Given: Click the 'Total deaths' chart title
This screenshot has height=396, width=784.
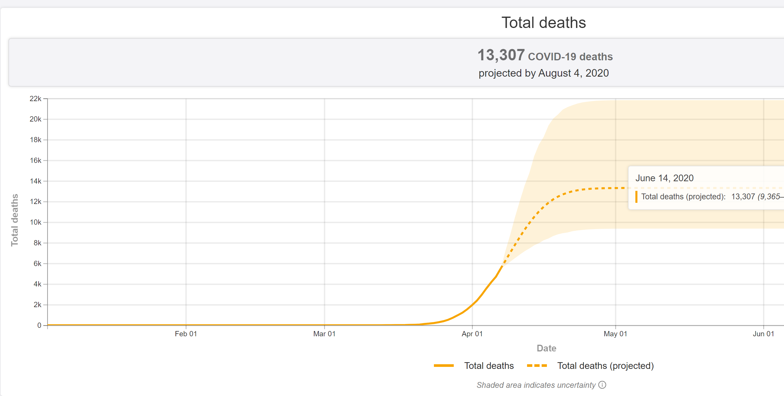Looking at the screenshot, I should [544, 22].
